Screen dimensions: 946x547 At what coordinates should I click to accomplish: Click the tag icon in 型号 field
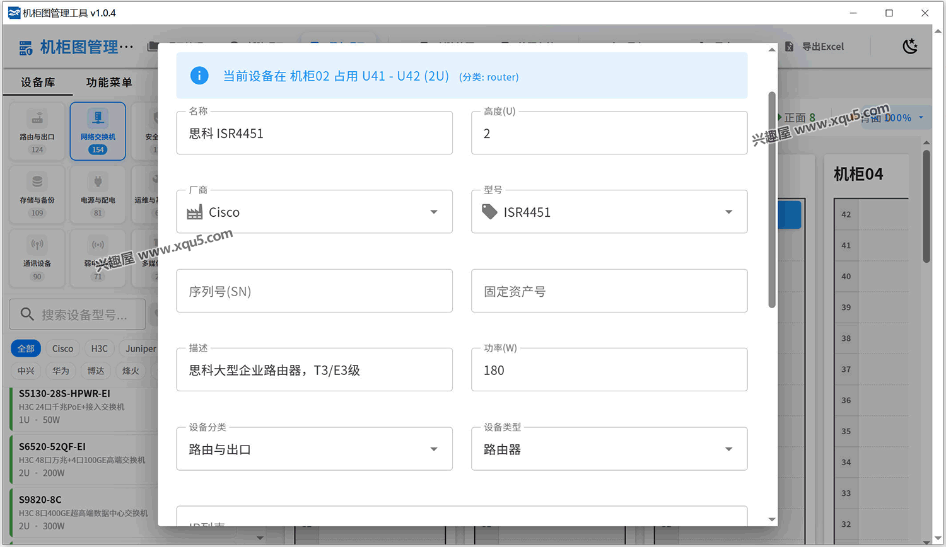(x=489, y=212)
